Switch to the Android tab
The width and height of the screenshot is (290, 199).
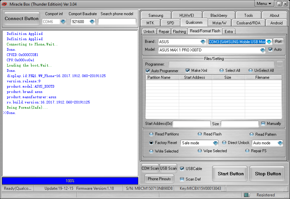(276, 23)
